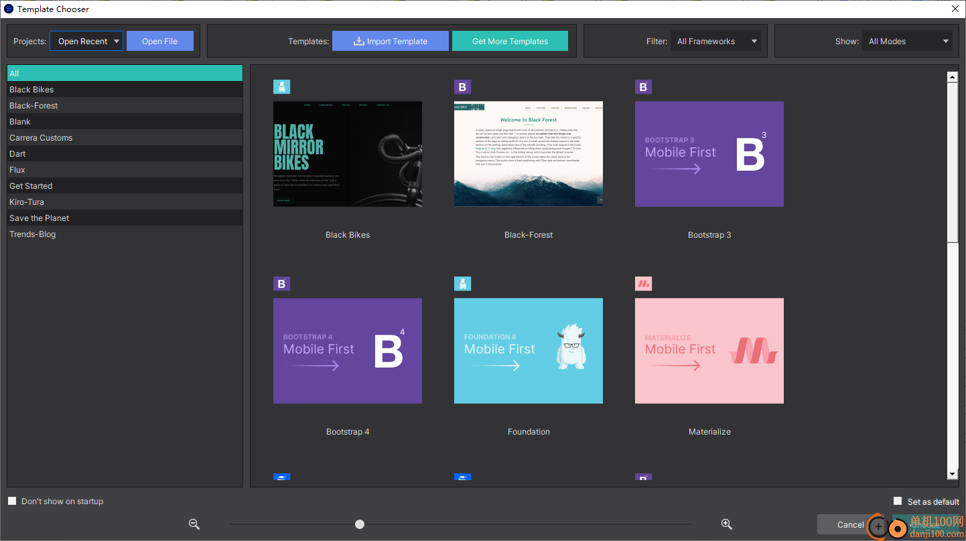Choose Trends-Blog in the category list
This screenshot has width=966, height=541.
pos(125,234)
